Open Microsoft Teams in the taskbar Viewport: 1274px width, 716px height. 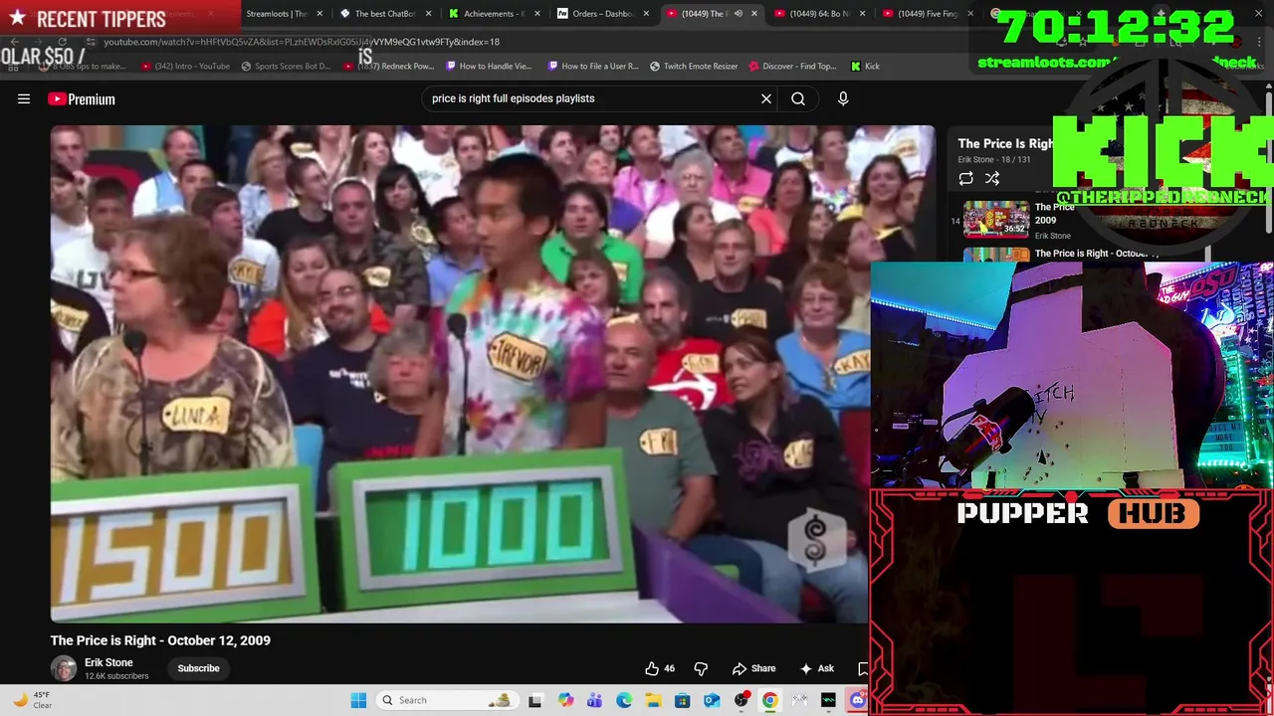click(594, 700)
